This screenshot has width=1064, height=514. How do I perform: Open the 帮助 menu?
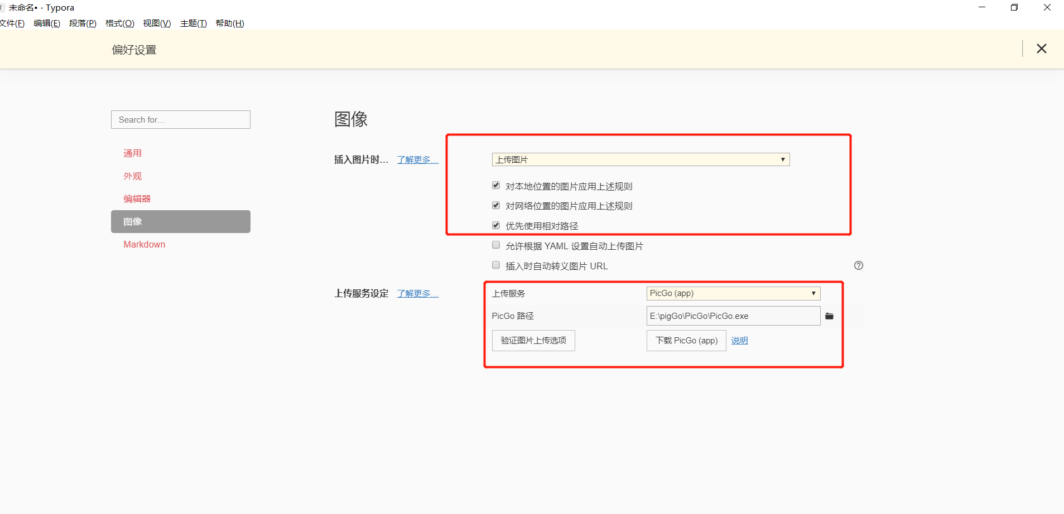pyautogui.click(x=229, y=23)
